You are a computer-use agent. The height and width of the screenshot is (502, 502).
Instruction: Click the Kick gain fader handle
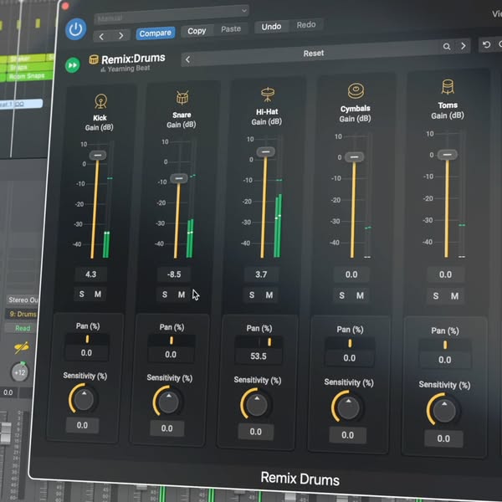click(x=98, y=156)
